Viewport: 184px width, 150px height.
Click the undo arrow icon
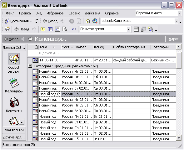point(74,29)
